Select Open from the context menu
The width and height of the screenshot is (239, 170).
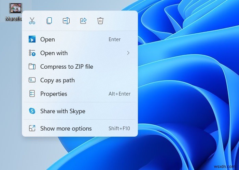click(80, 39)
